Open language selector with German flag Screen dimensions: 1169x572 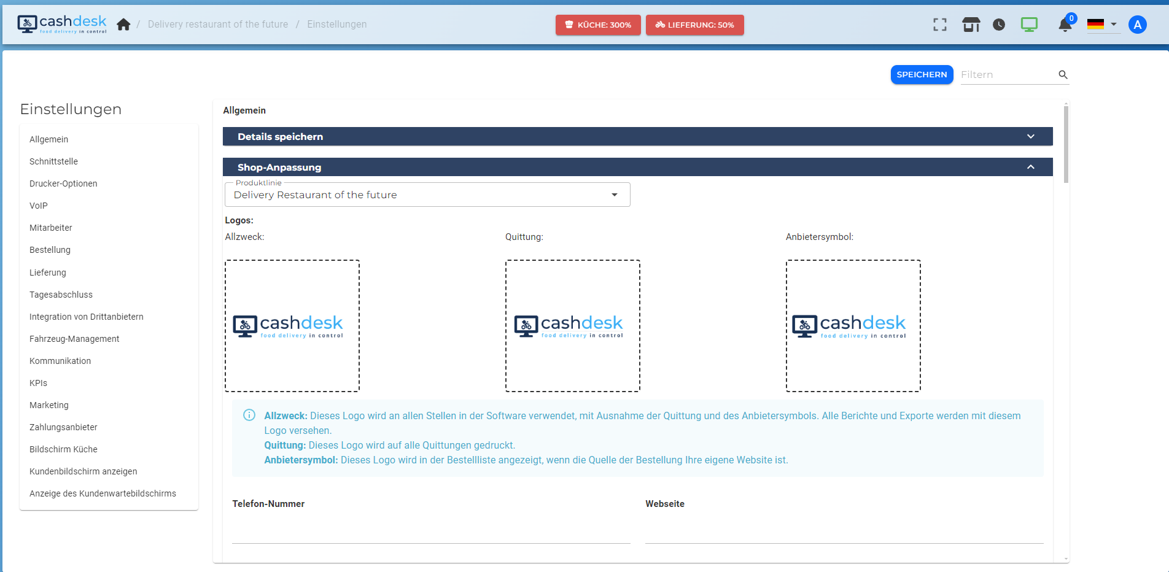[x=1103, y=25]
